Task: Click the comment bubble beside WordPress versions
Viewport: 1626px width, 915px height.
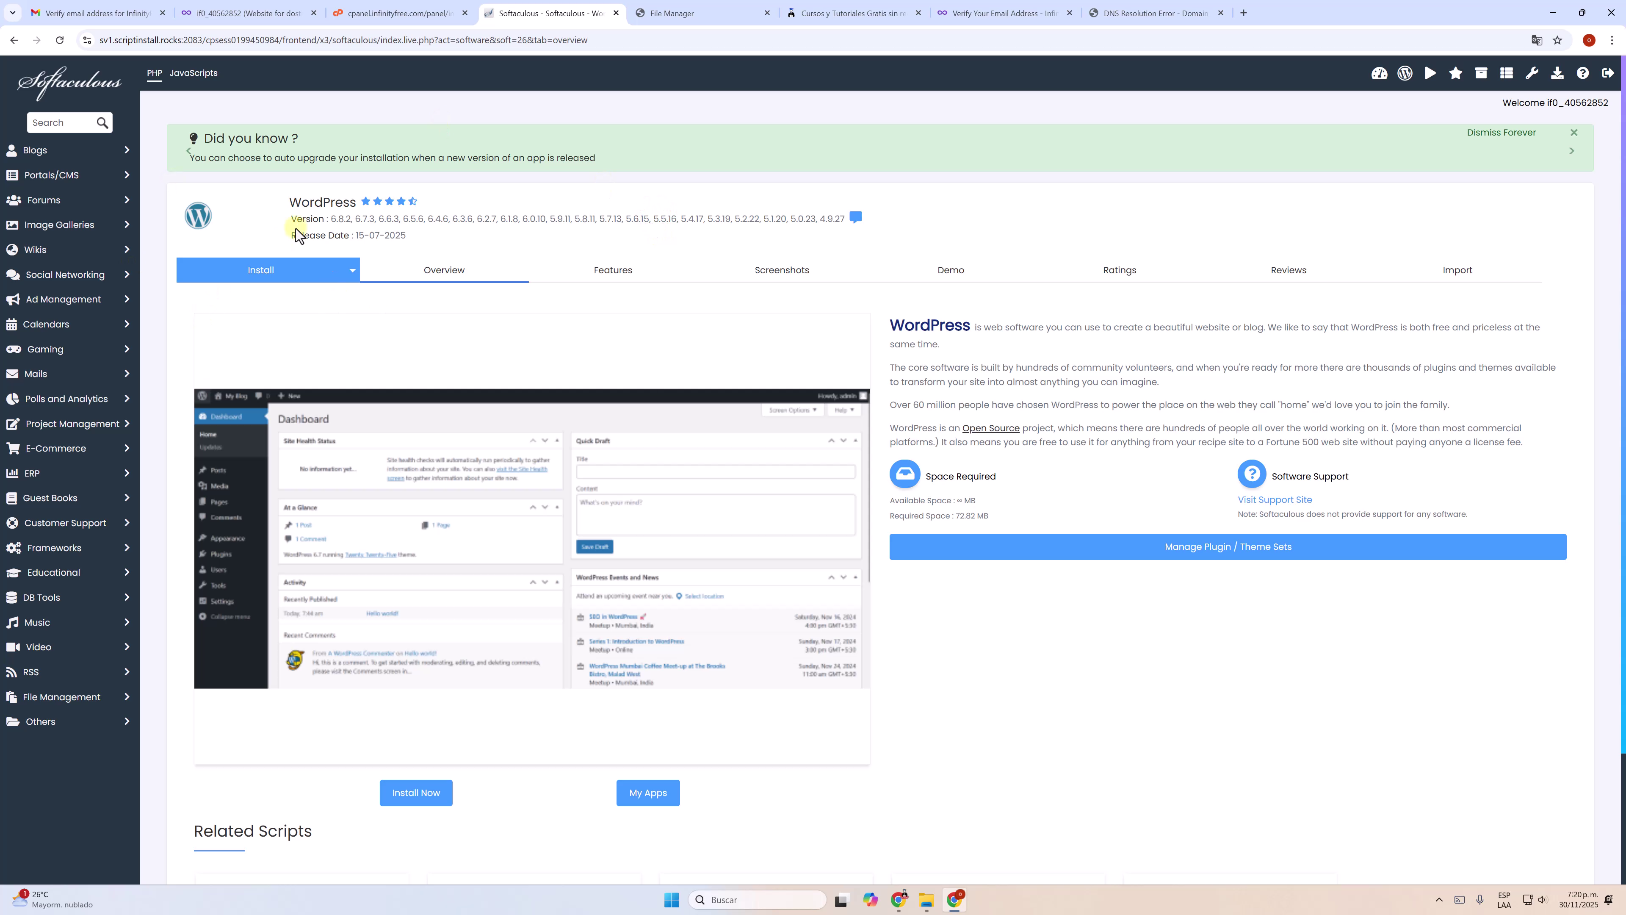Action: click(856, 218)
